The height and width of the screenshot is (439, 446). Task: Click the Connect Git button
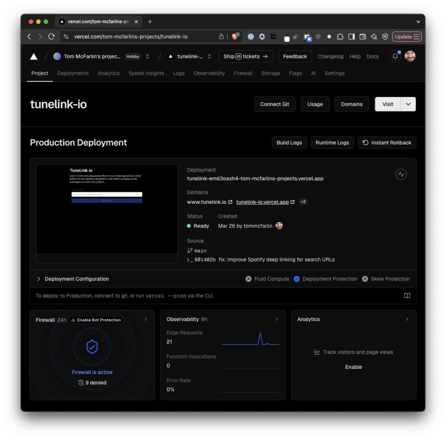tap(275, 104)
